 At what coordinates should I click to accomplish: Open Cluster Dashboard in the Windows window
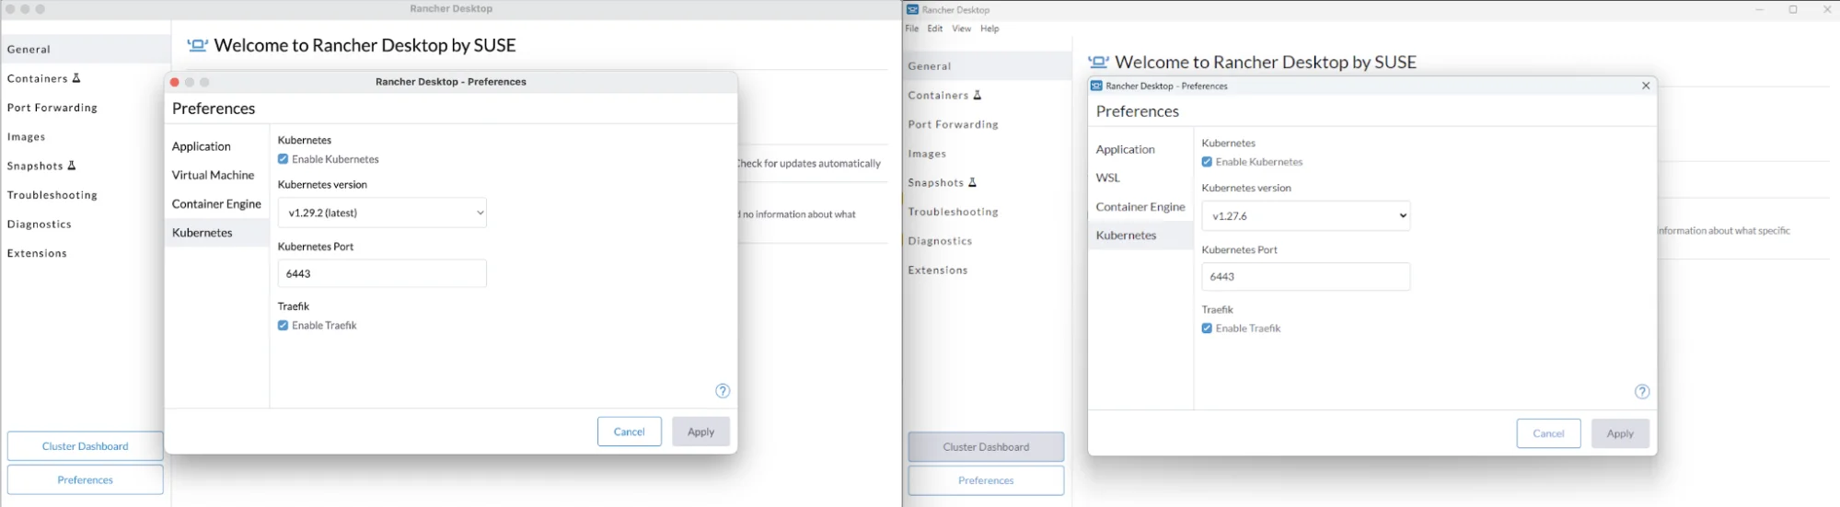986,447
